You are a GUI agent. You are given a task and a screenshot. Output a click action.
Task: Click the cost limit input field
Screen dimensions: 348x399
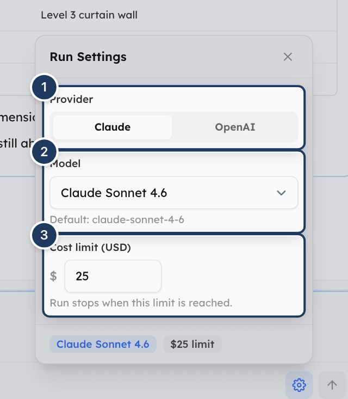click(113, 276)
